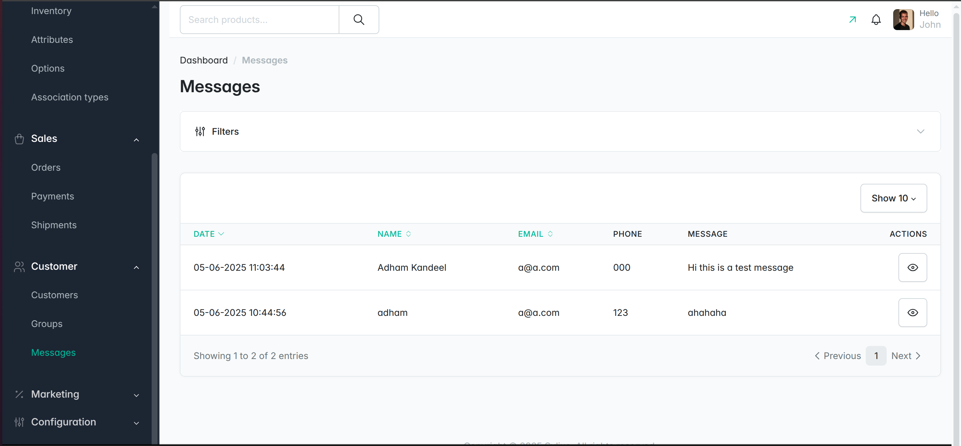Image resolution: width=961 pixels, height=446 pixels.
Task: View the 'ahahaha' message via eye icon
Action: pyautogui.click(x=912, y=312)
